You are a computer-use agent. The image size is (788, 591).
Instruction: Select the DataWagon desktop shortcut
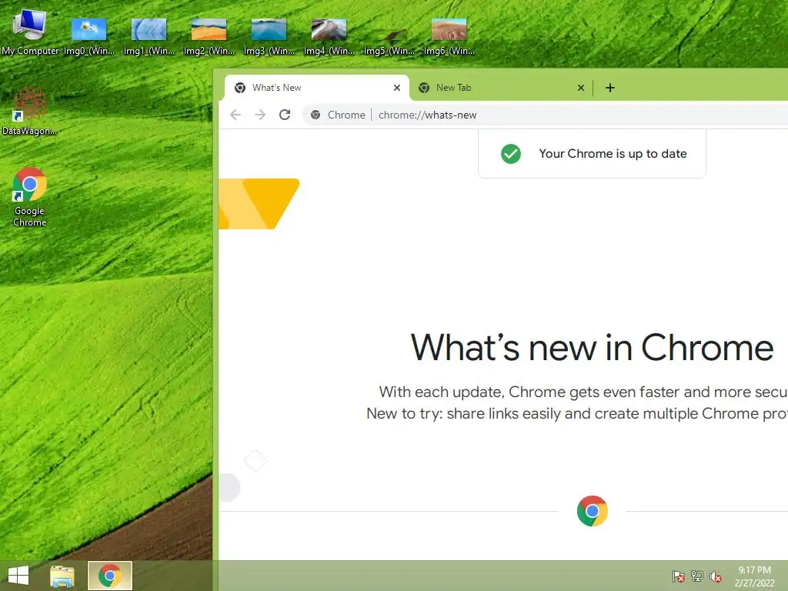[29, 112]
